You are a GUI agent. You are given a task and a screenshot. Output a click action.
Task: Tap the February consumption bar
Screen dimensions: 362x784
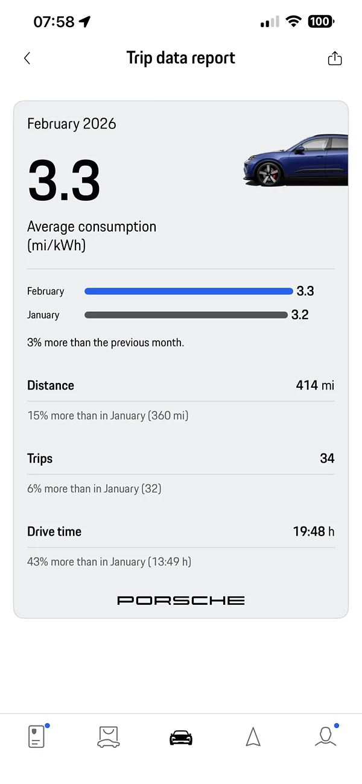click(x=188, y=291)
